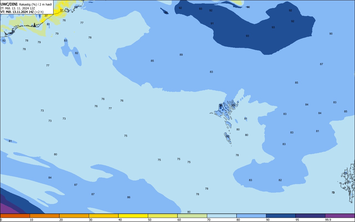Click the '91' humidity value on the map
Image resolution: width=355 pixels, height=222 pixels.
[212, 24]
